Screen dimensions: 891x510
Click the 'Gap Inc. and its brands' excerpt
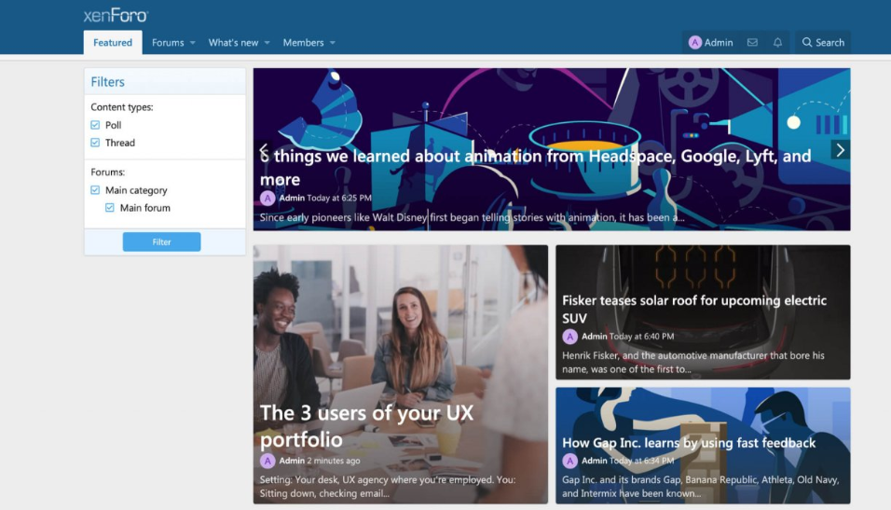pyautogui.click(x=700, y=487)
